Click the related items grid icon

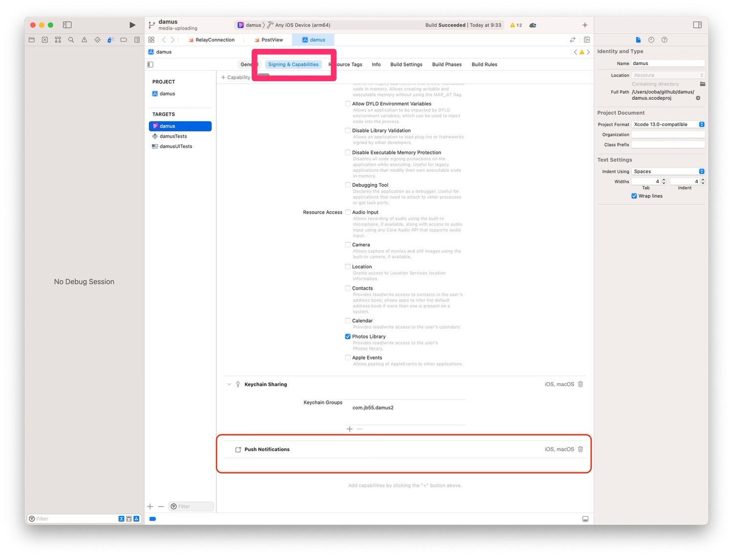point(151,40)
